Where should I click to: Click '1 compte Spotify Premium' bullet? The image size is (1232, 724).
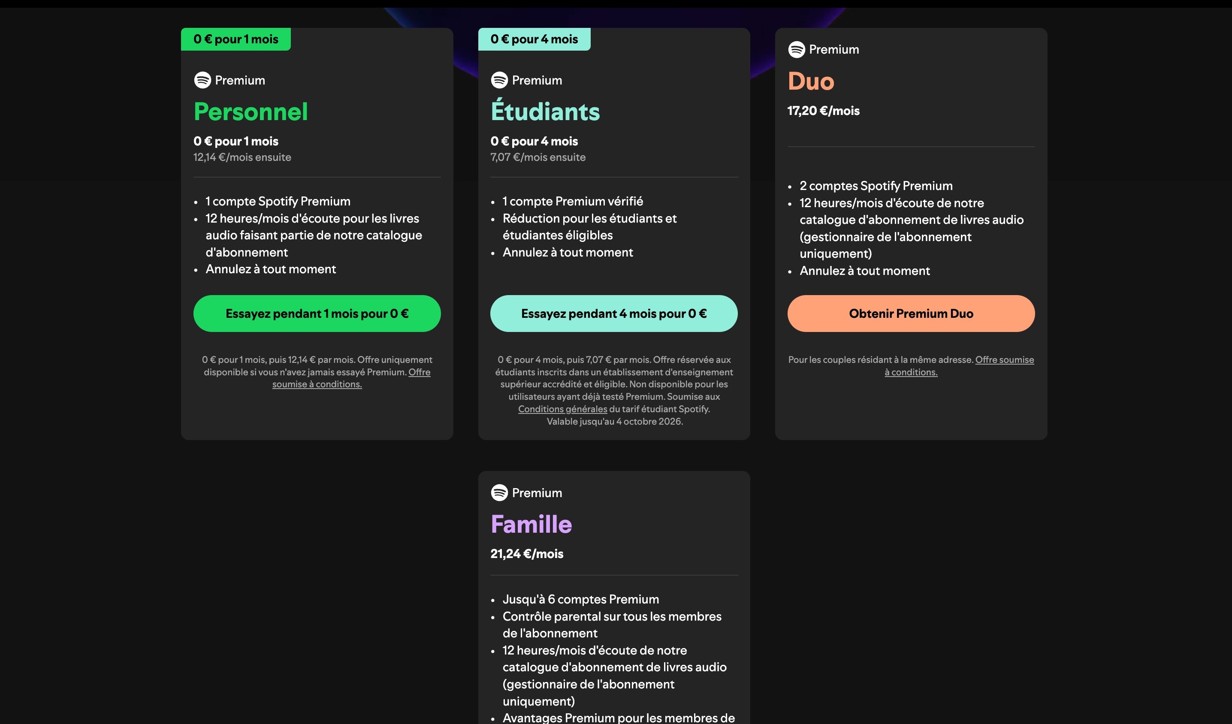coord(278,201)
